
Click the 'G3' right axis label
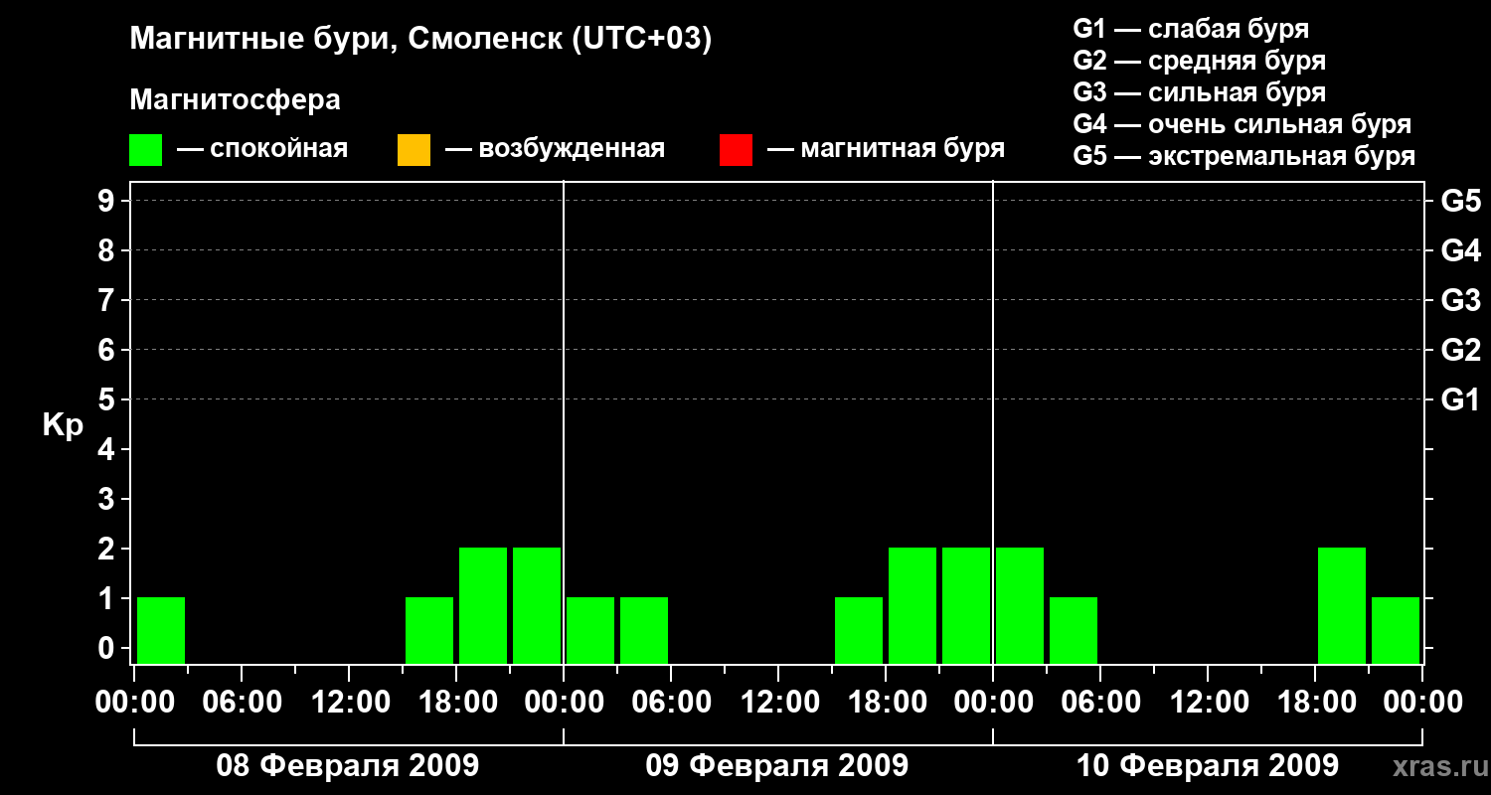tap(1460, 300)
